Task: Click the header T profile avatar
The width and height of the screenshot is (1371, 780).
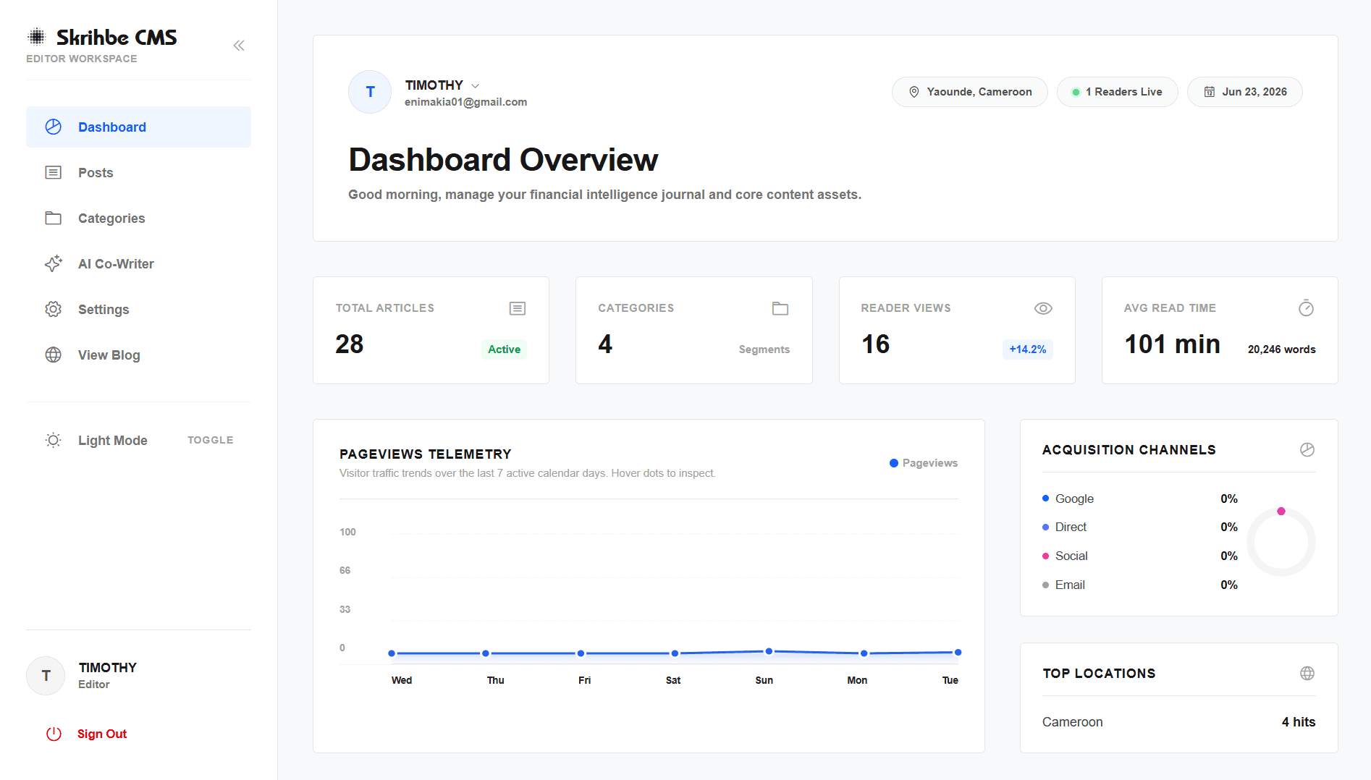Action: point(370,92)
